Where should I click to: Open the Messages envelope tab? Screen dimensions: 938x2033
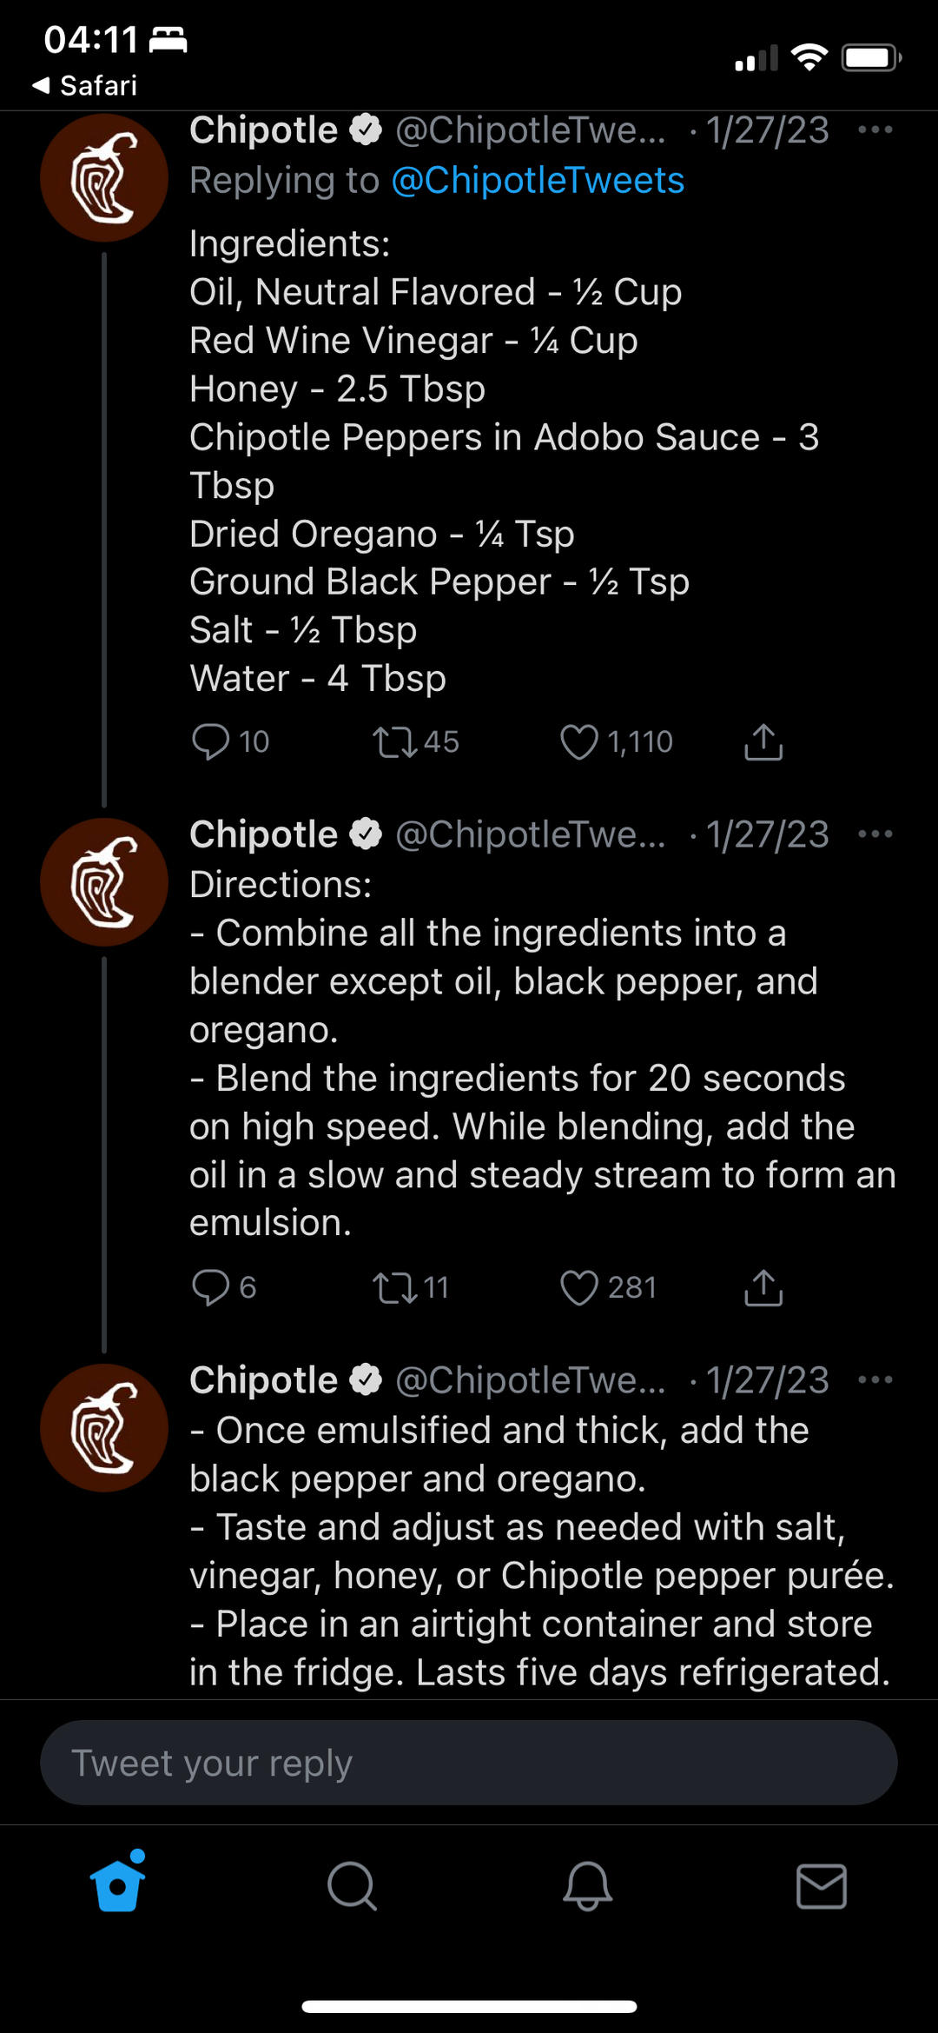click(822, 1886)
